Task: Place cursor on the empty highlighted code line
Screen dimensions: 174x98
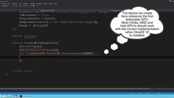Action: coord(87,57)
